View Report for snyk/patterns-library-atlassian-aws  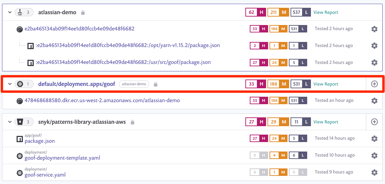point(326,122)
